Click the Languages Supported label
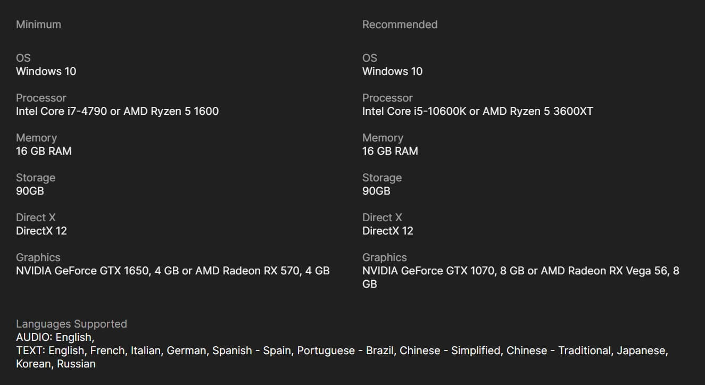 71,324
